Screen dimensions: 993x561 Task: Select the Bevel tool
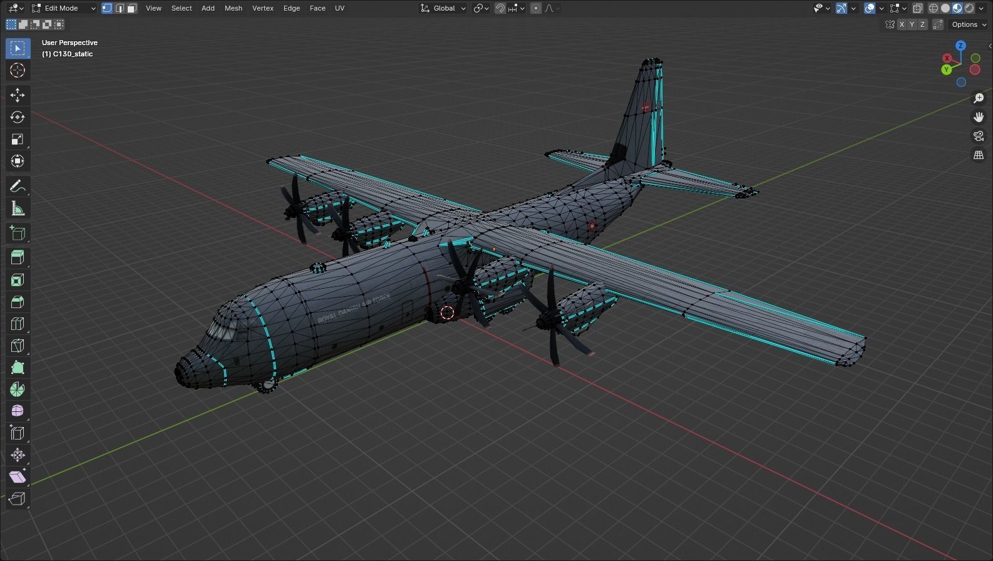(18, 302)
